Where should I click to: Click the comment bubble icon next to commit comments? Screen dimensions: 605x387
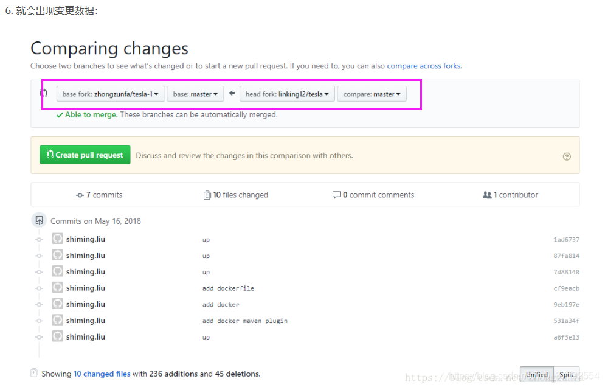click(336, 195)
